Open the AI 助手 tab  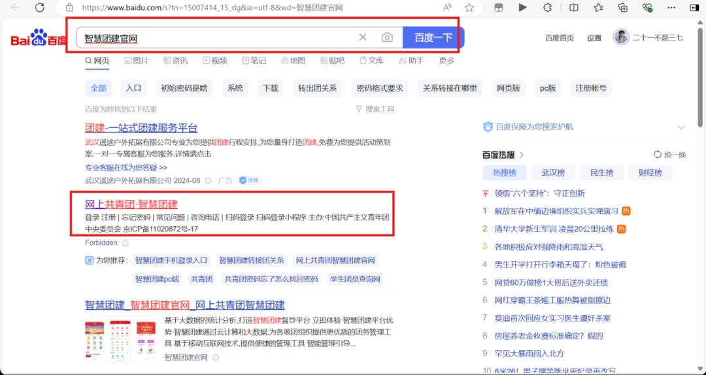click(411, 60)
